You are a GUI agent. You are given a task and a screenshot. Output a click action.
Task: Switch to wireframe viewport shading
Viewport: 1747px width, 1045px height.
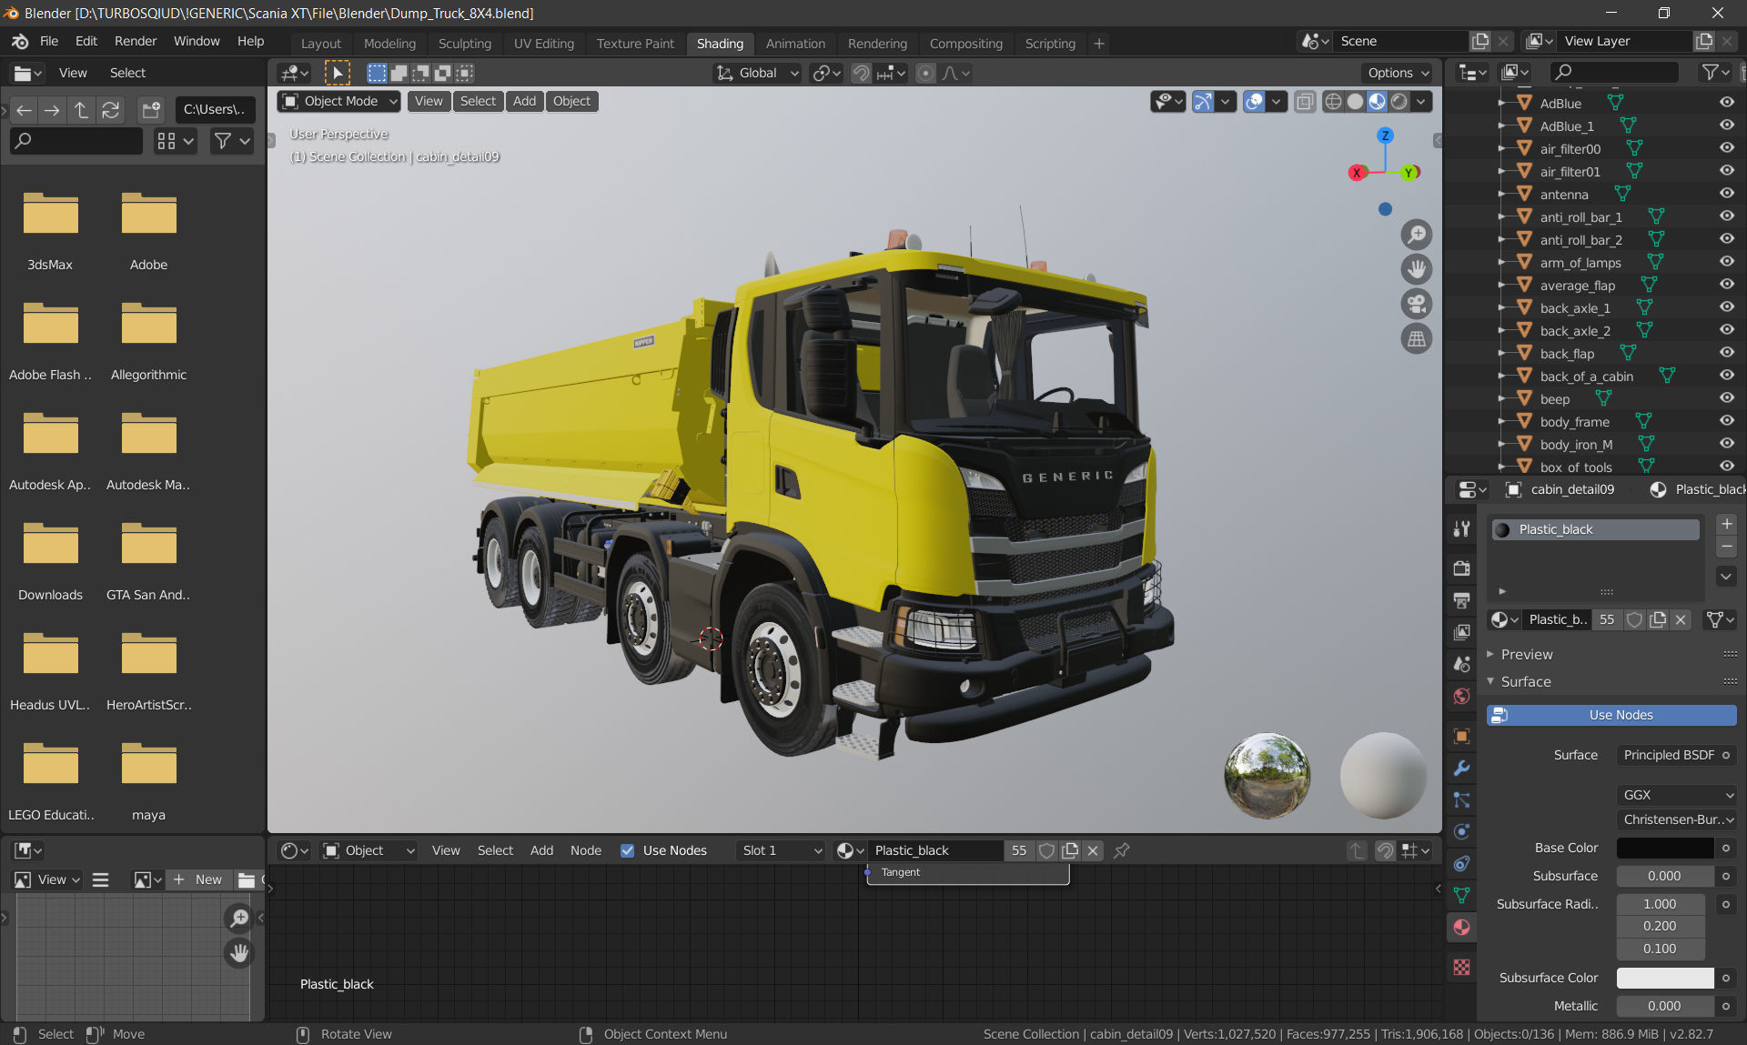tap(1333, 101)
